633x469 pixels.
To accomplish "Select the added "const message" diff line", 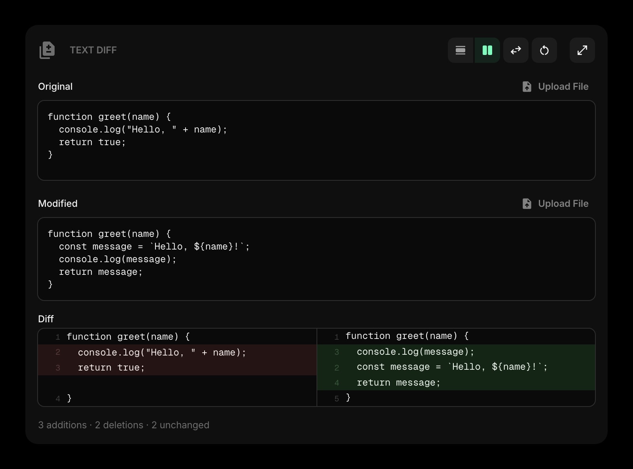I will tap(452, 367).
